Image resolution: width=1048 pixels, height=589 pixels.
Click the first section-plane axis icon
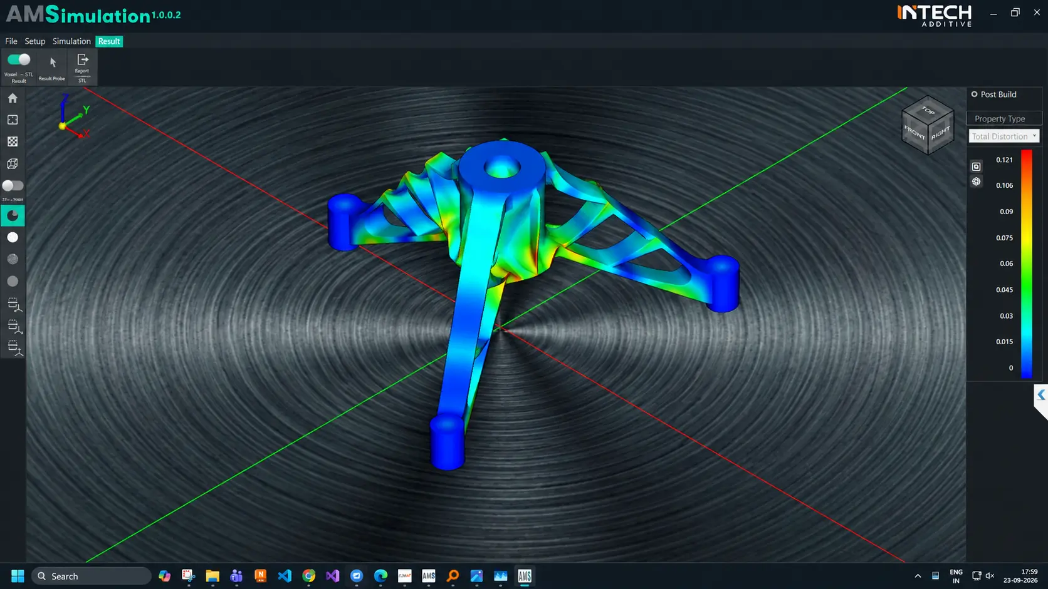(14, 305)
